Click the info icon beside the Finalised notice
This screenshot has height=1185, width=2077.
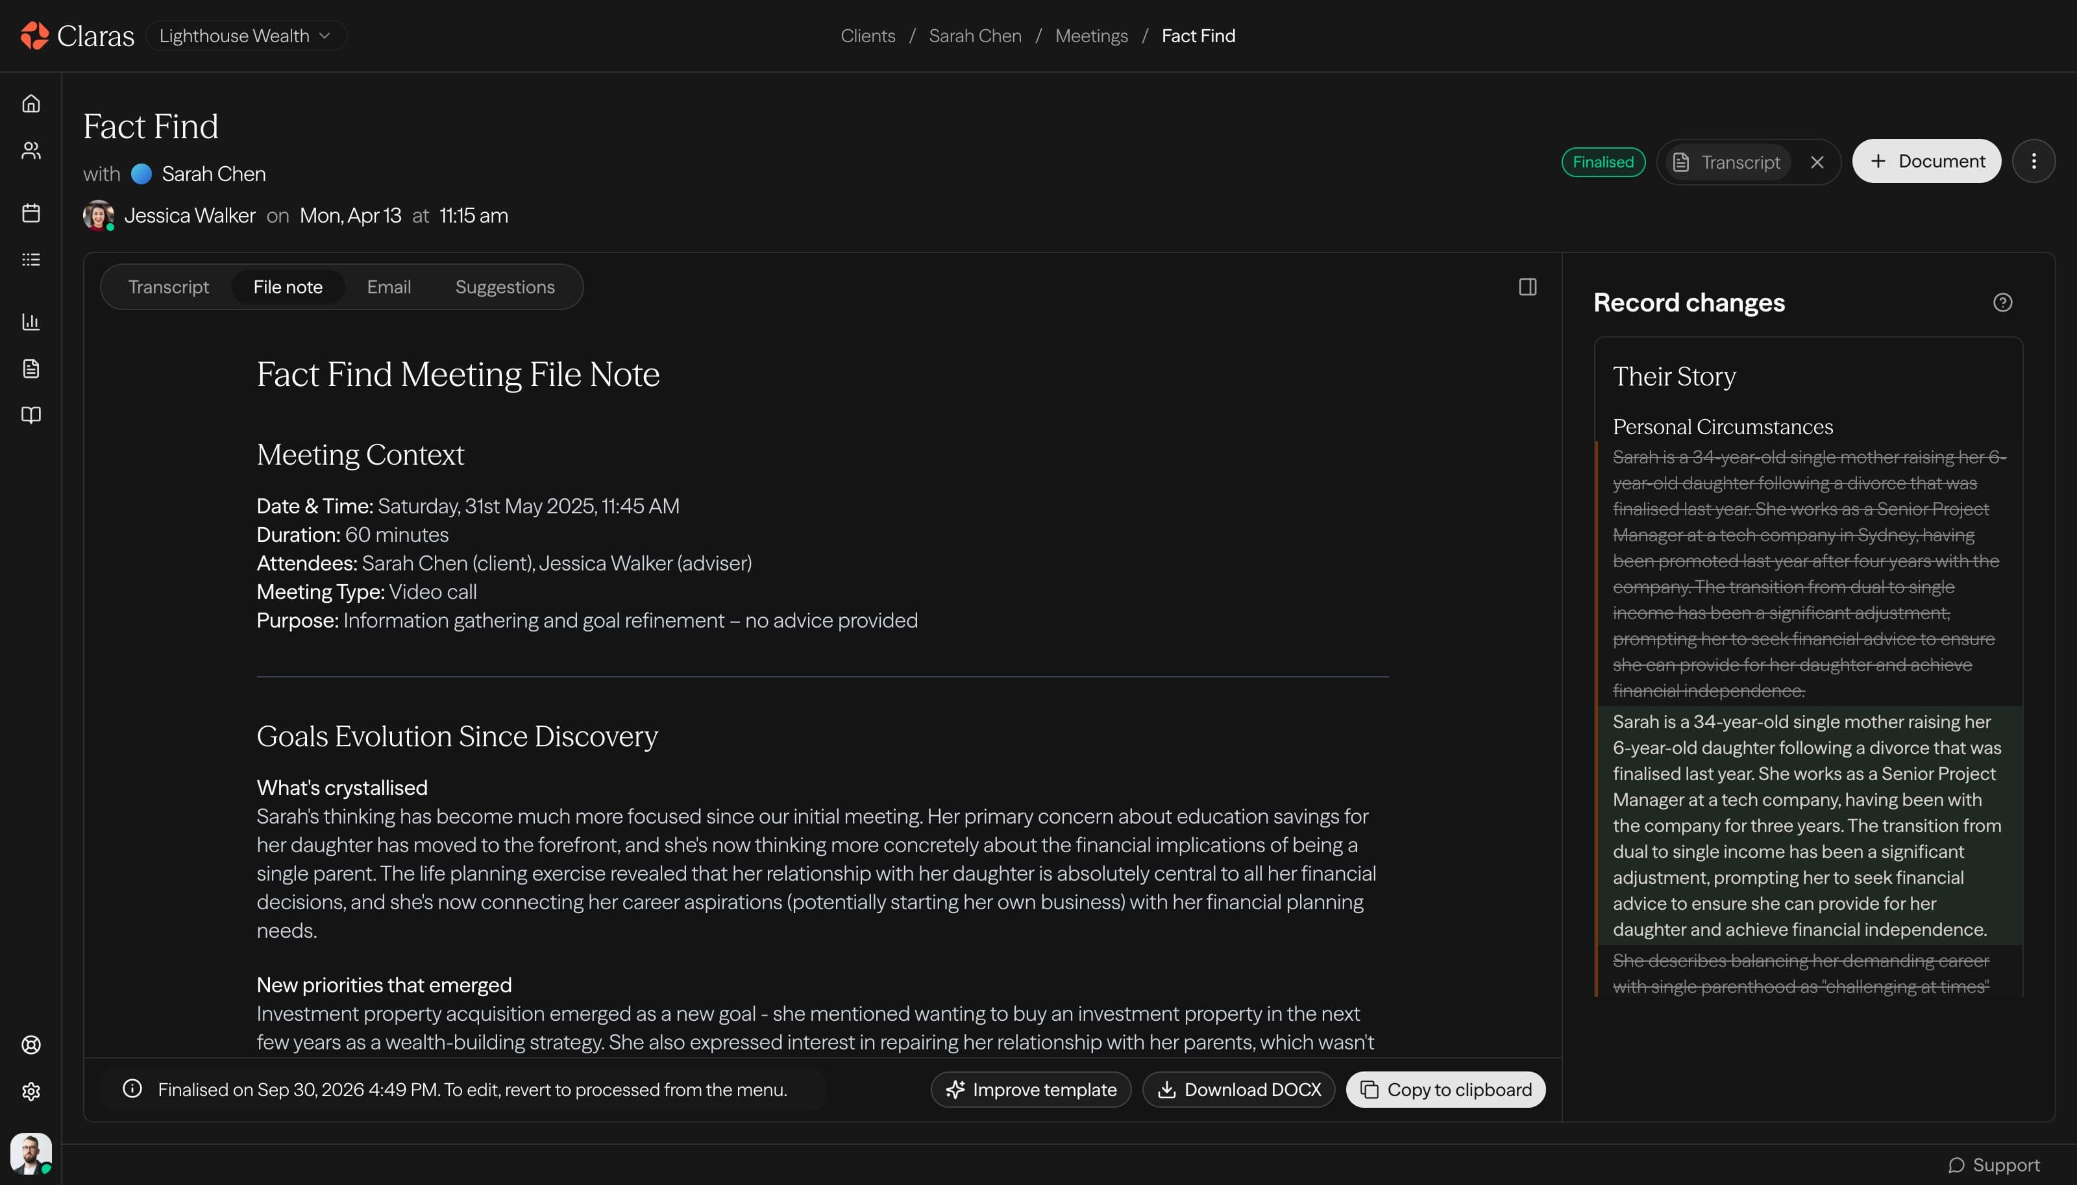[x=132, y=1089]
